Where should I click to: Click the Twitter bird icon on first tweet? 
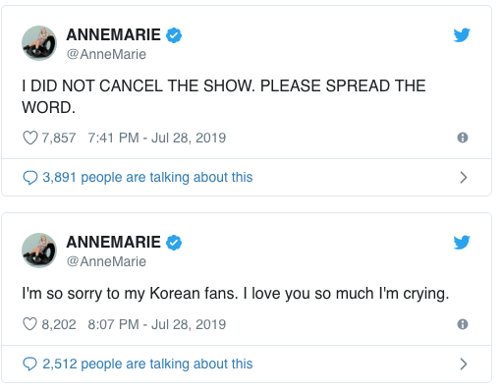click(x=462, y=35)
